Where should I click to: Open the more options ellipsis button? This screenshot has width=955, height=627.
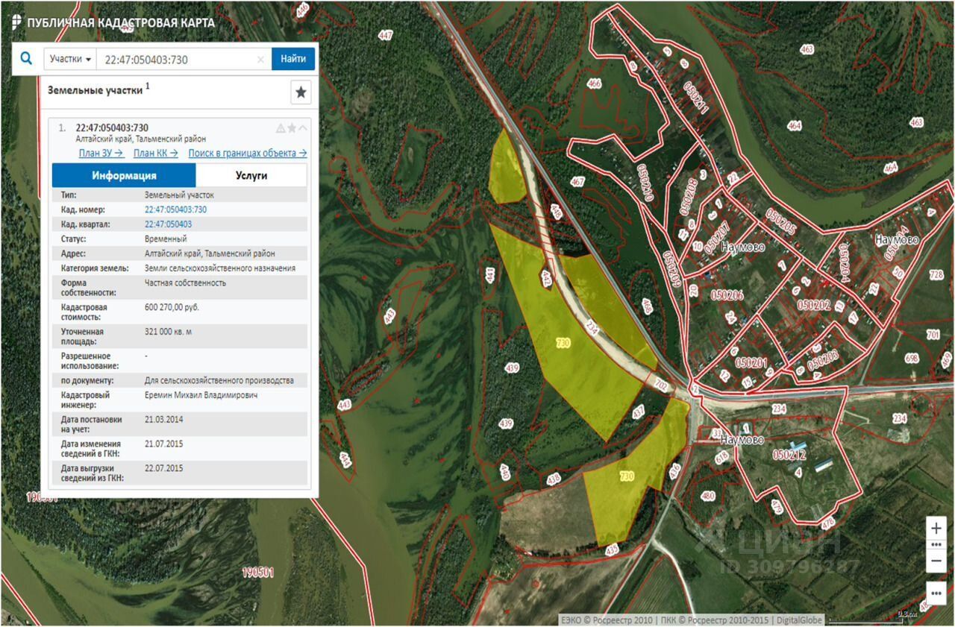click(936, 593)
